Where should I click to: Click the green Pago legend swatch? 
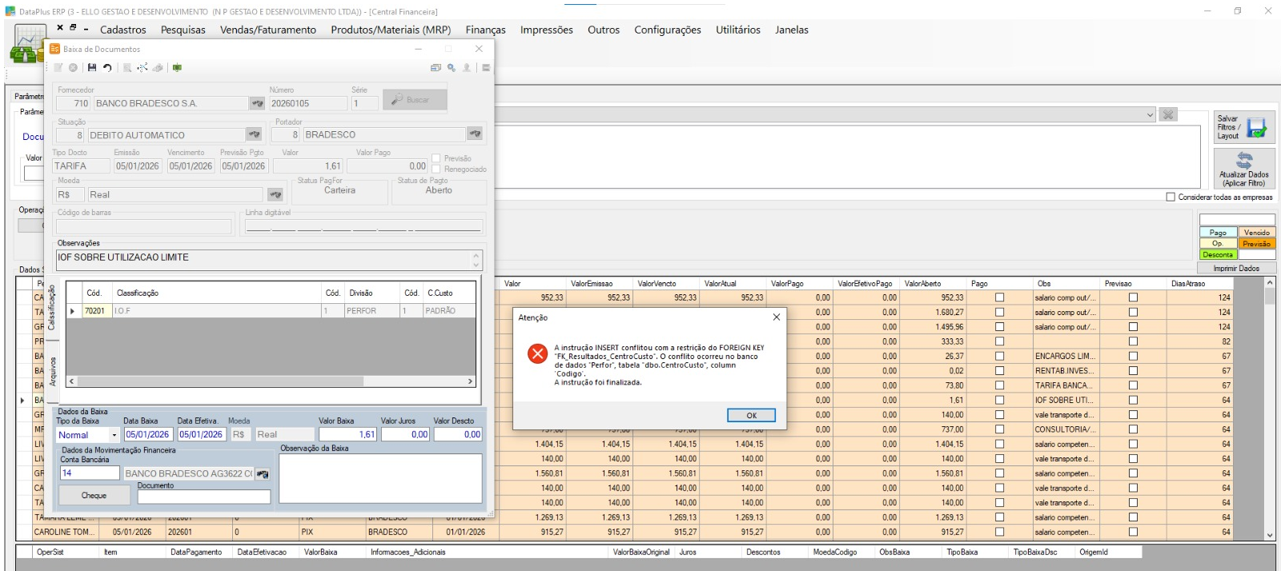pyautogui.click(x=1218, y=233)
